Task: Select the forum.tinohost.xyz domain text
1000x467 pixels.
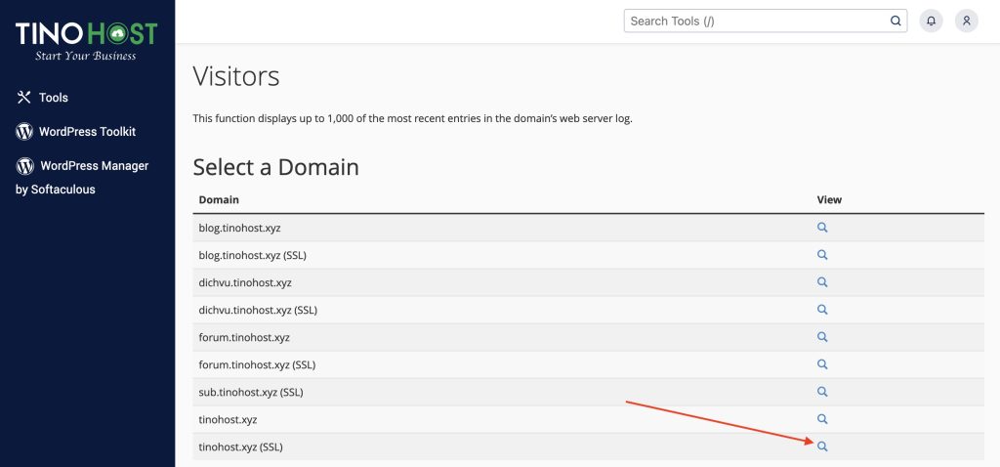Action: tap(244, 337)
